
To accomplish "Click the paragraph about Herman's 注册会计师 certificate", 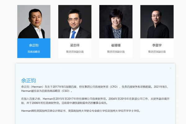I will tap(81, 111).
